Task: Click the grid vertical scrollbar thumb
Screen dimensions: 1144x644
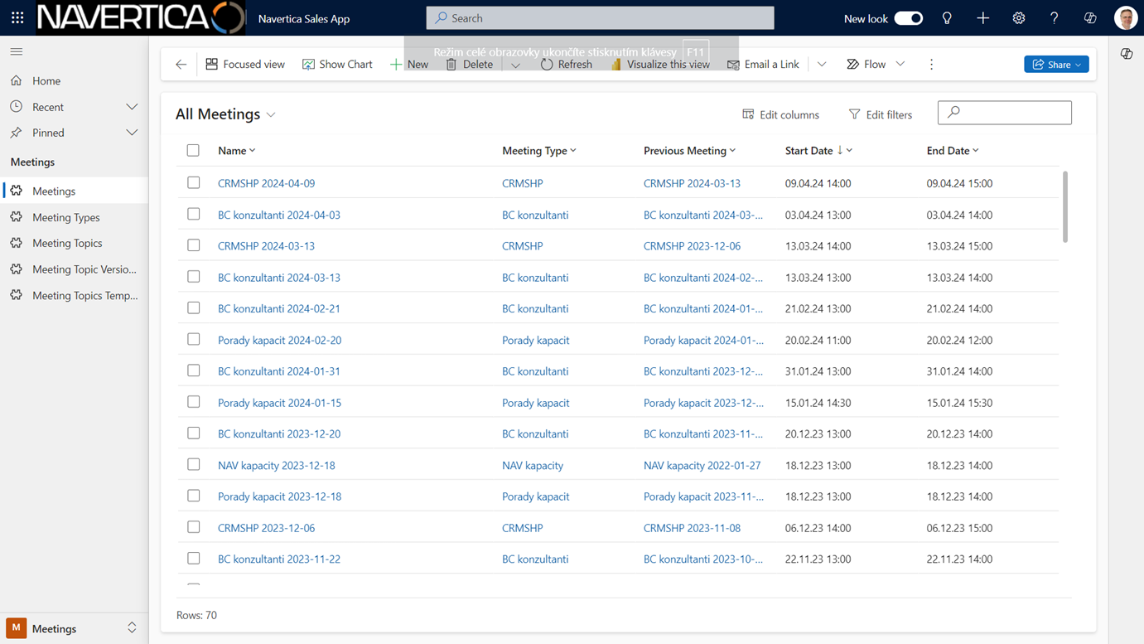Action: point(1065,206)
